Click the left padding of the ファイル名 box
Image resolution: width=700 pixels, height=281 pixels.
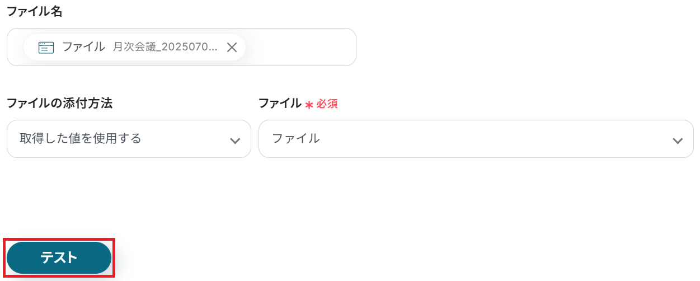[x=15, y=48]
